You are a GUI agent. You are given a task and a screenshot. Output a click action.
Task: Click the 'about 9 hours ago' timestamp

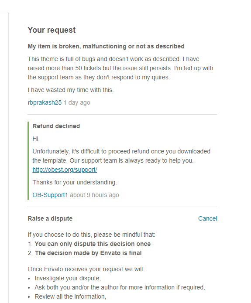(94, 195)
